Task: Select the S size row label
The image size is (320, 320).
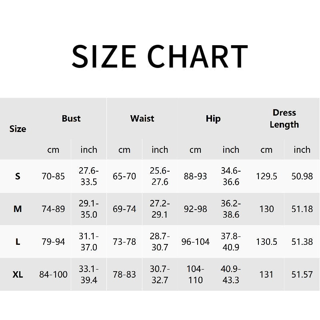Action: 18,176
